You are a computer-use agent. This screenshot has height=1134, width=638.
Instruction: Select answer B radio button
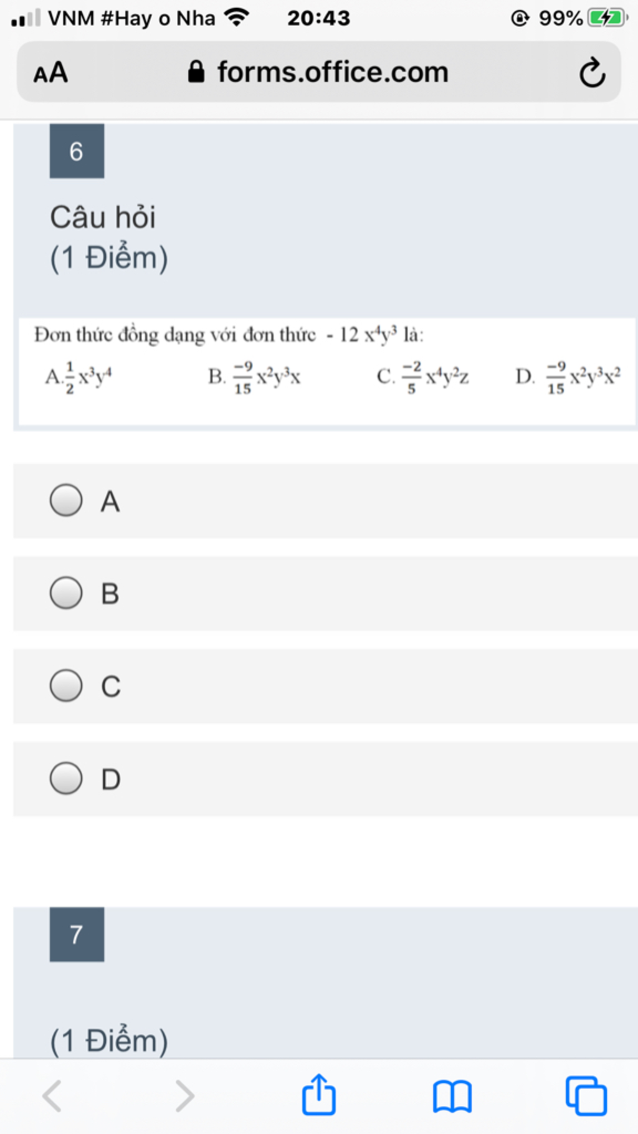(x=66, y=593)
